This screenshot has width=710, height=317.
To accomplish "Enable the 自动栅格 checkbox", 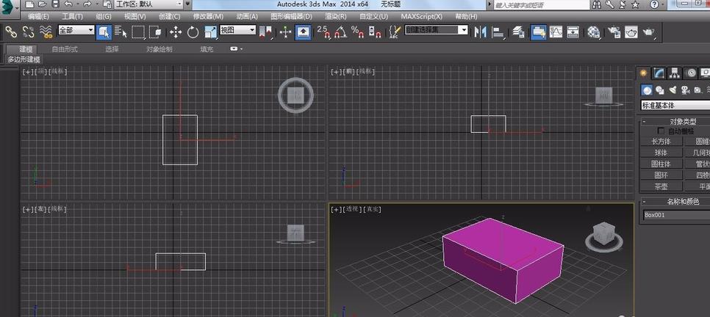I will tap(661, 131).
